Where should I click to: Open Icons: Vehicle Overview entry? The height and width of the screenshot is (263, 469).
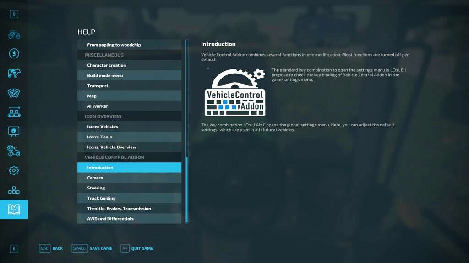click(129, 147)
